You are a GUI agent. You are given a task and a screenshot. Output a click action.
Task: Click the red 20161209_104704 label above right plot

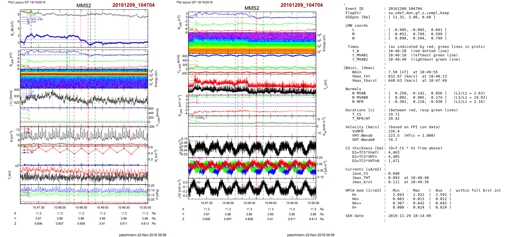301,5
